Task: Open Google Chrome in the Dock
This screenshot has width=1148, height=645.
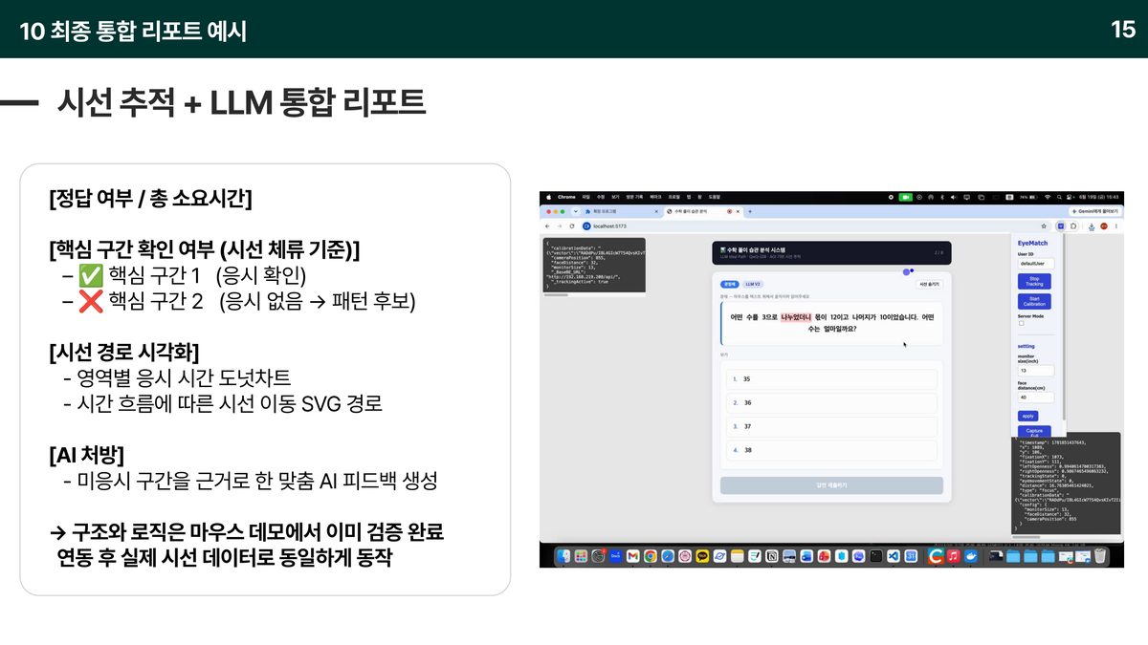Action: coord(650,556)
